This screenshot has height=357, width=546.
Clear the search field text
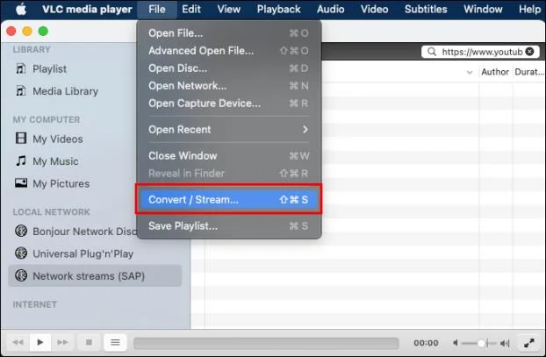(529, 52)
